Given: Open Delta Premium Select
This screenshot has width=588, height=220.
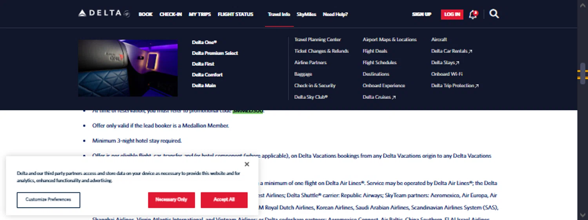Looking at the screenshot, I should pyautogui.click(x=215, y=53).
